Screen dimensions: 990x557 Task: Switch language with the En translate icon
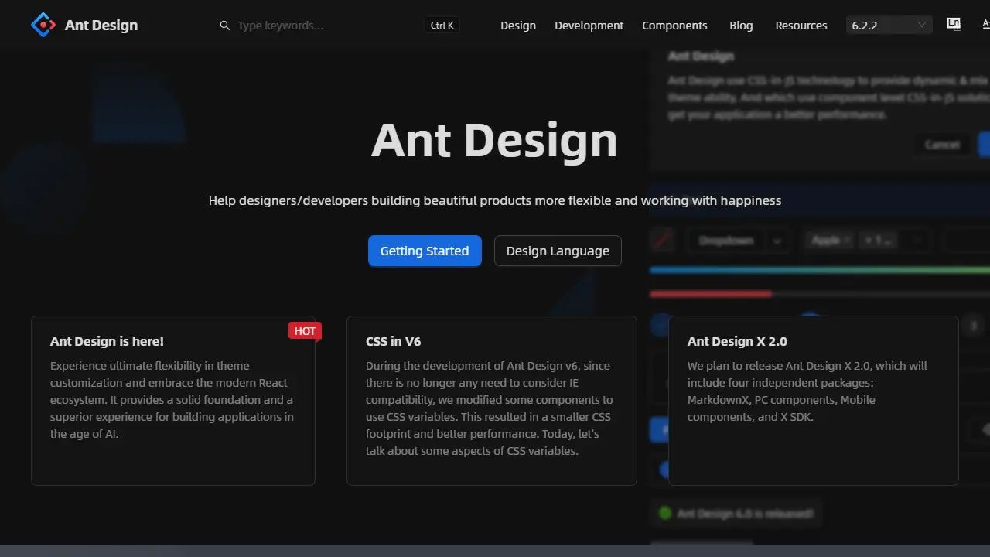pyautogui.click(x=954, y=25)
